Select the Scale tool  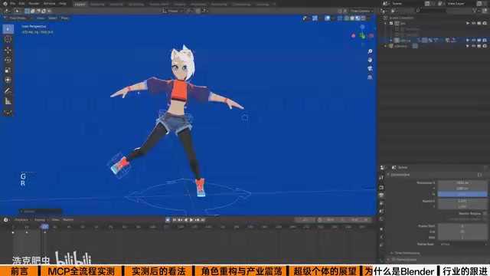pos(8,70)
